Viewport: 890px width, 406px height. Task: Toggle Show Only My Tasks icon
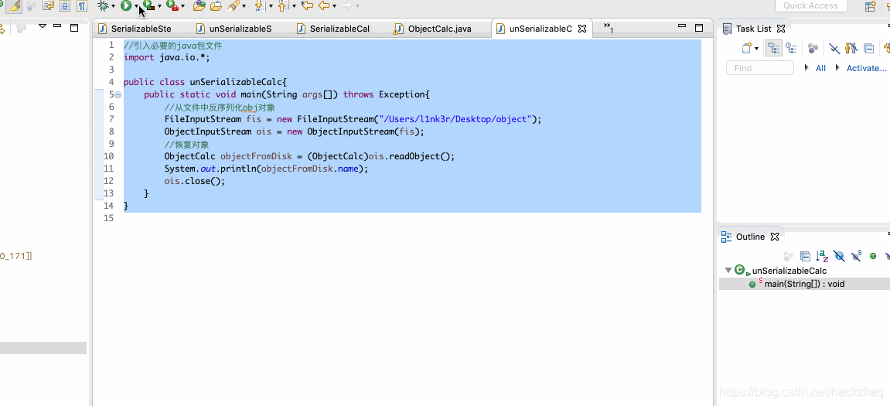(x=851, y=49)
